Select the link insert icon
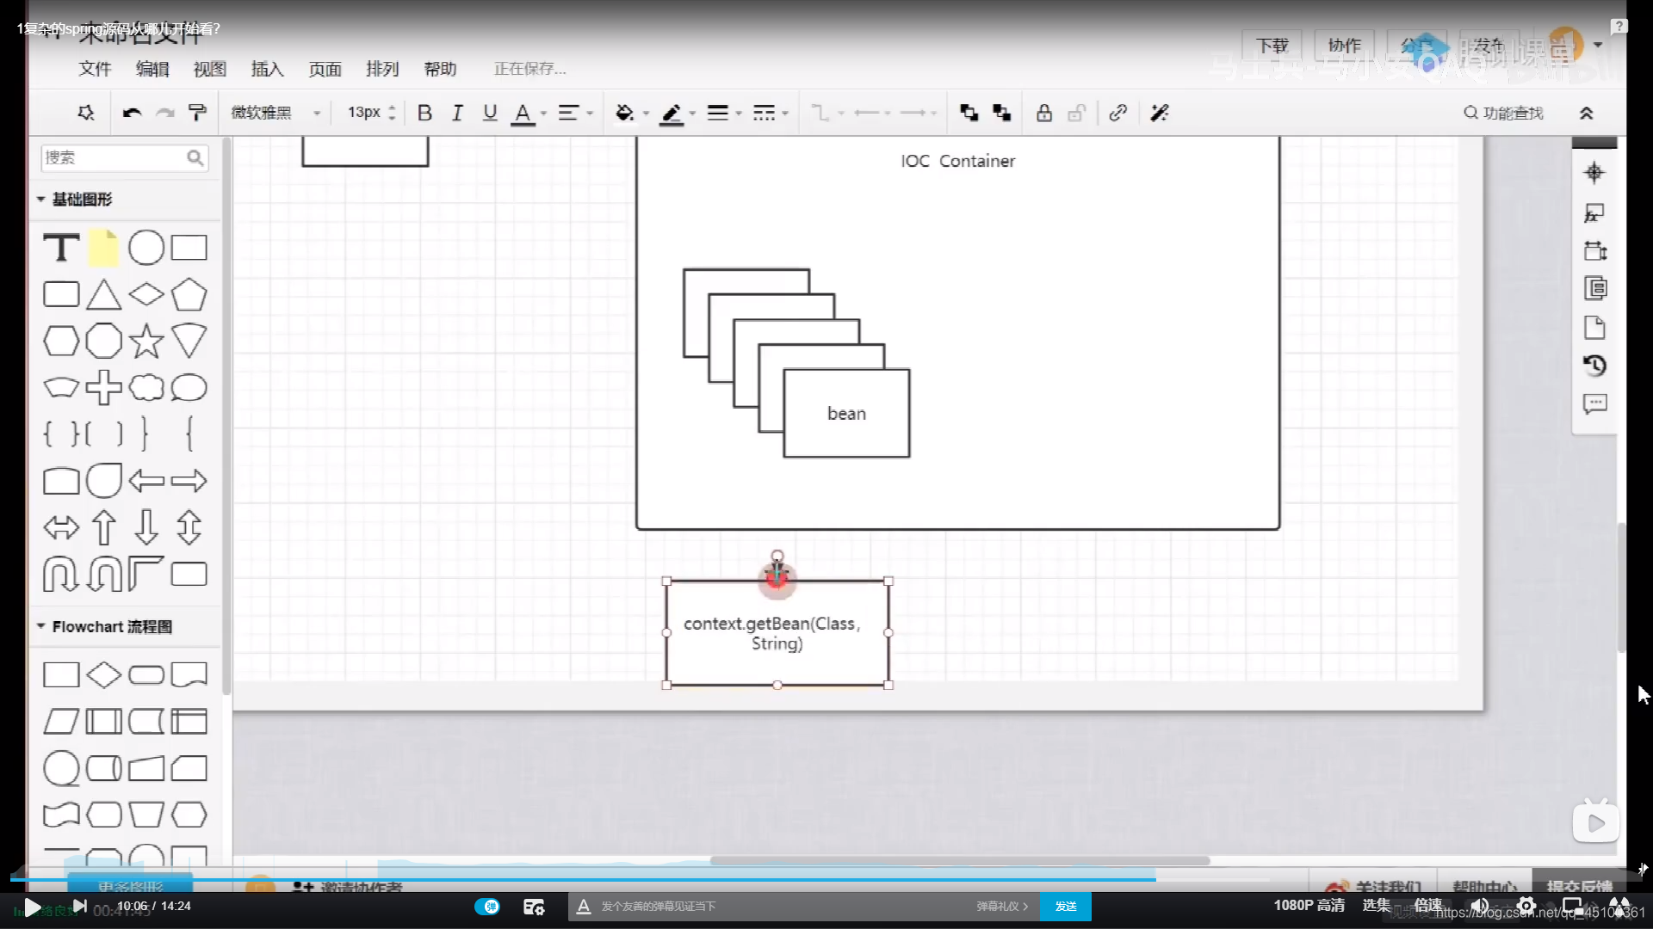This screenshot has height=929, width=1653. pos(1117,113)
